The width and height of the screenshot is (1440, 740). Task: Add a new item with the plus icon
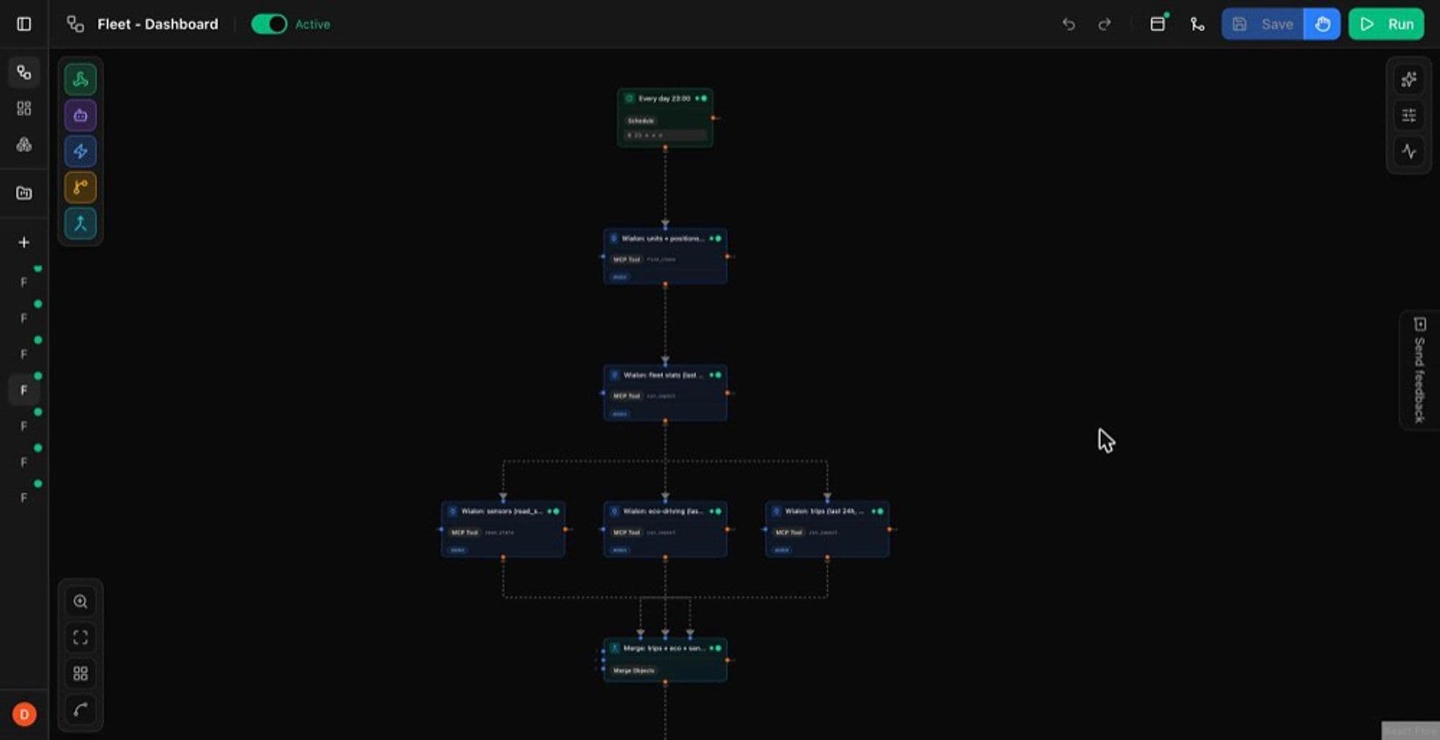click(24, 242)
